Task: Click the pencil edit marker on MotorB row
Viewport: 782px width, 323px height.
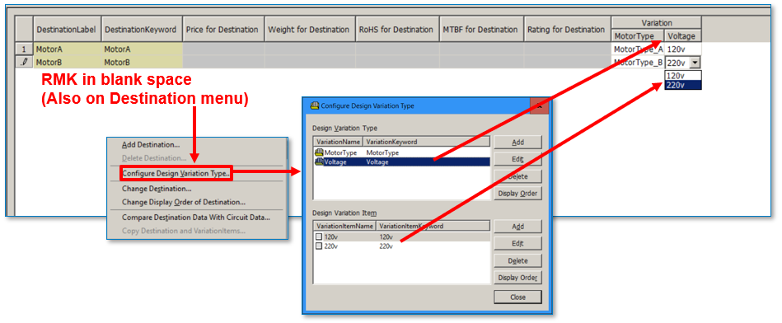Action: [x=25, y=63]
